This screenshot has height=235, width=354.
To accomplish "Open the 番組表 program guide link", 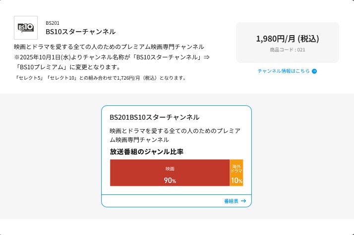I will tap(232, 201).
